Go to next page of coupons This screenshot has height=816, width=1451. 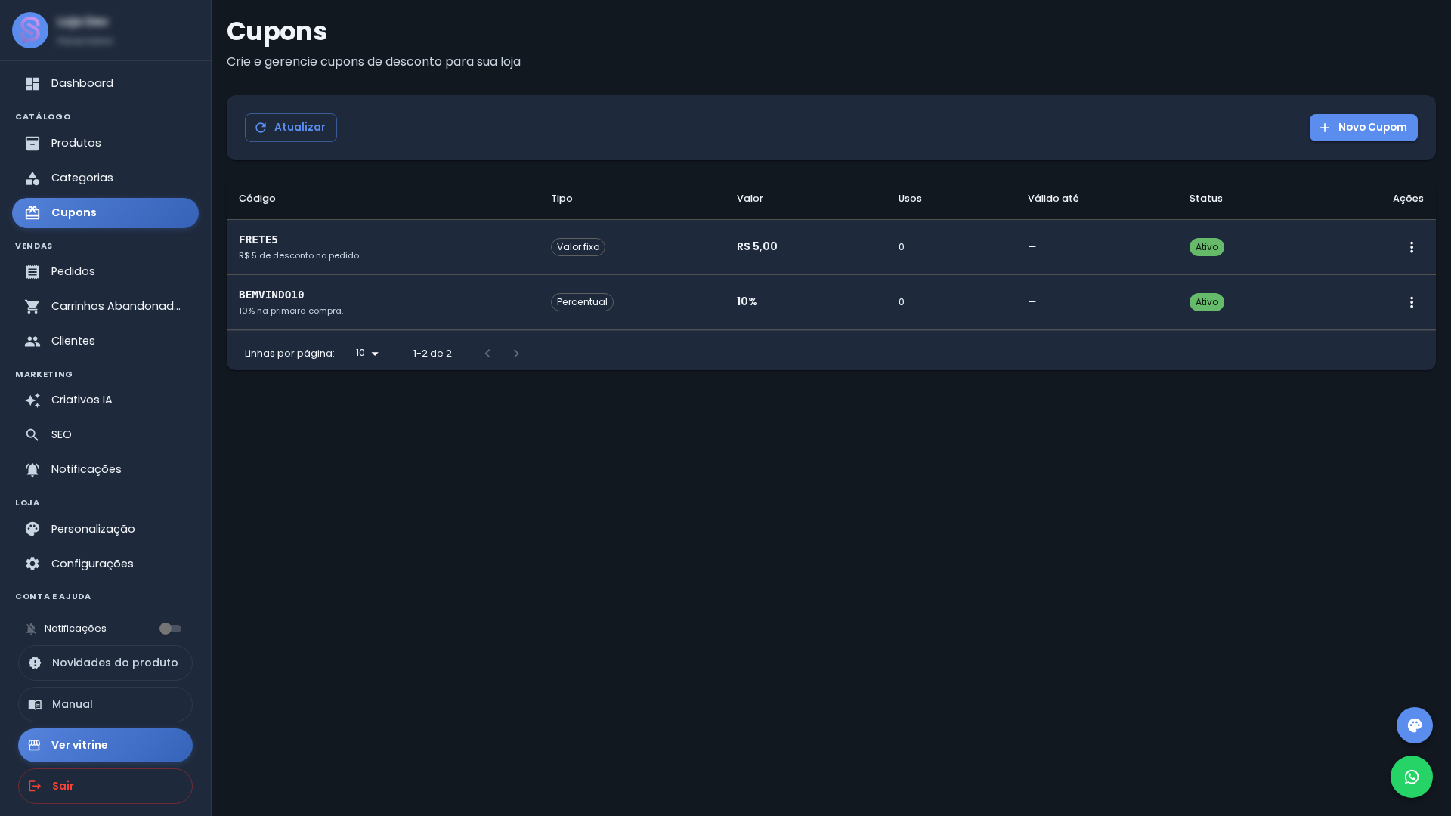tap(516, 354)
